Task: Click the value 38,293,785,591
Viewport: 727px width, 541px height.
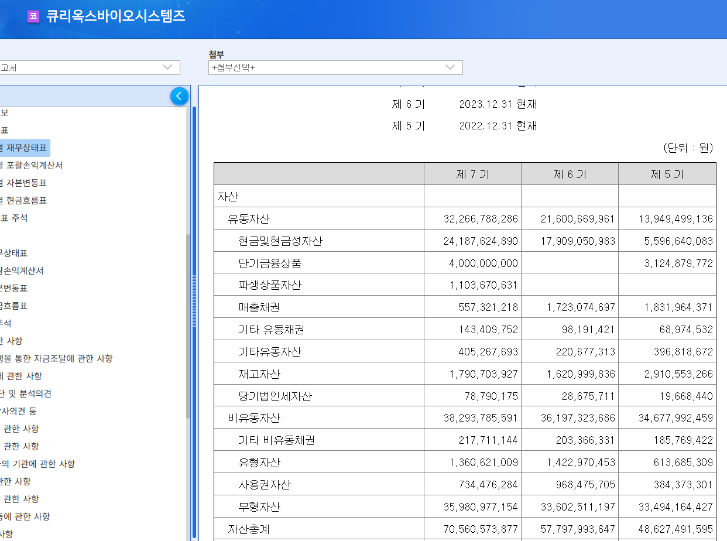Action: [481, 418]
